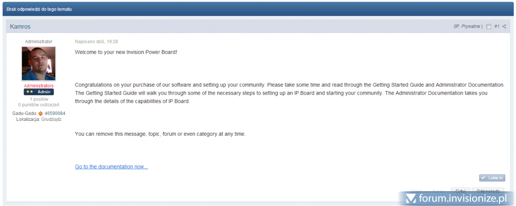Click the Prywatne IP address link

tap(470, 27)
